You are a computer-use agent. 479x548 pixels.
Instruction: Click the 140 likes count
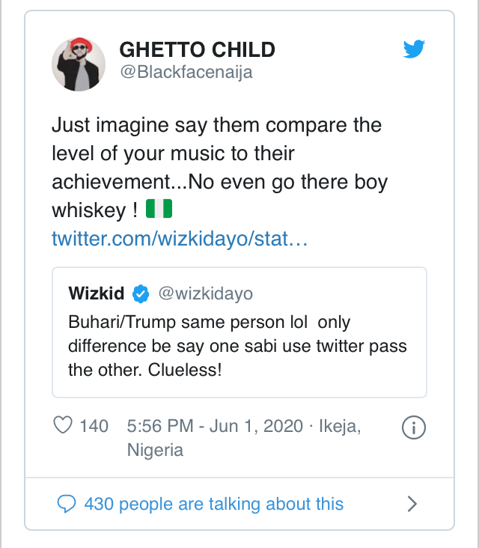tap(94, 426)
